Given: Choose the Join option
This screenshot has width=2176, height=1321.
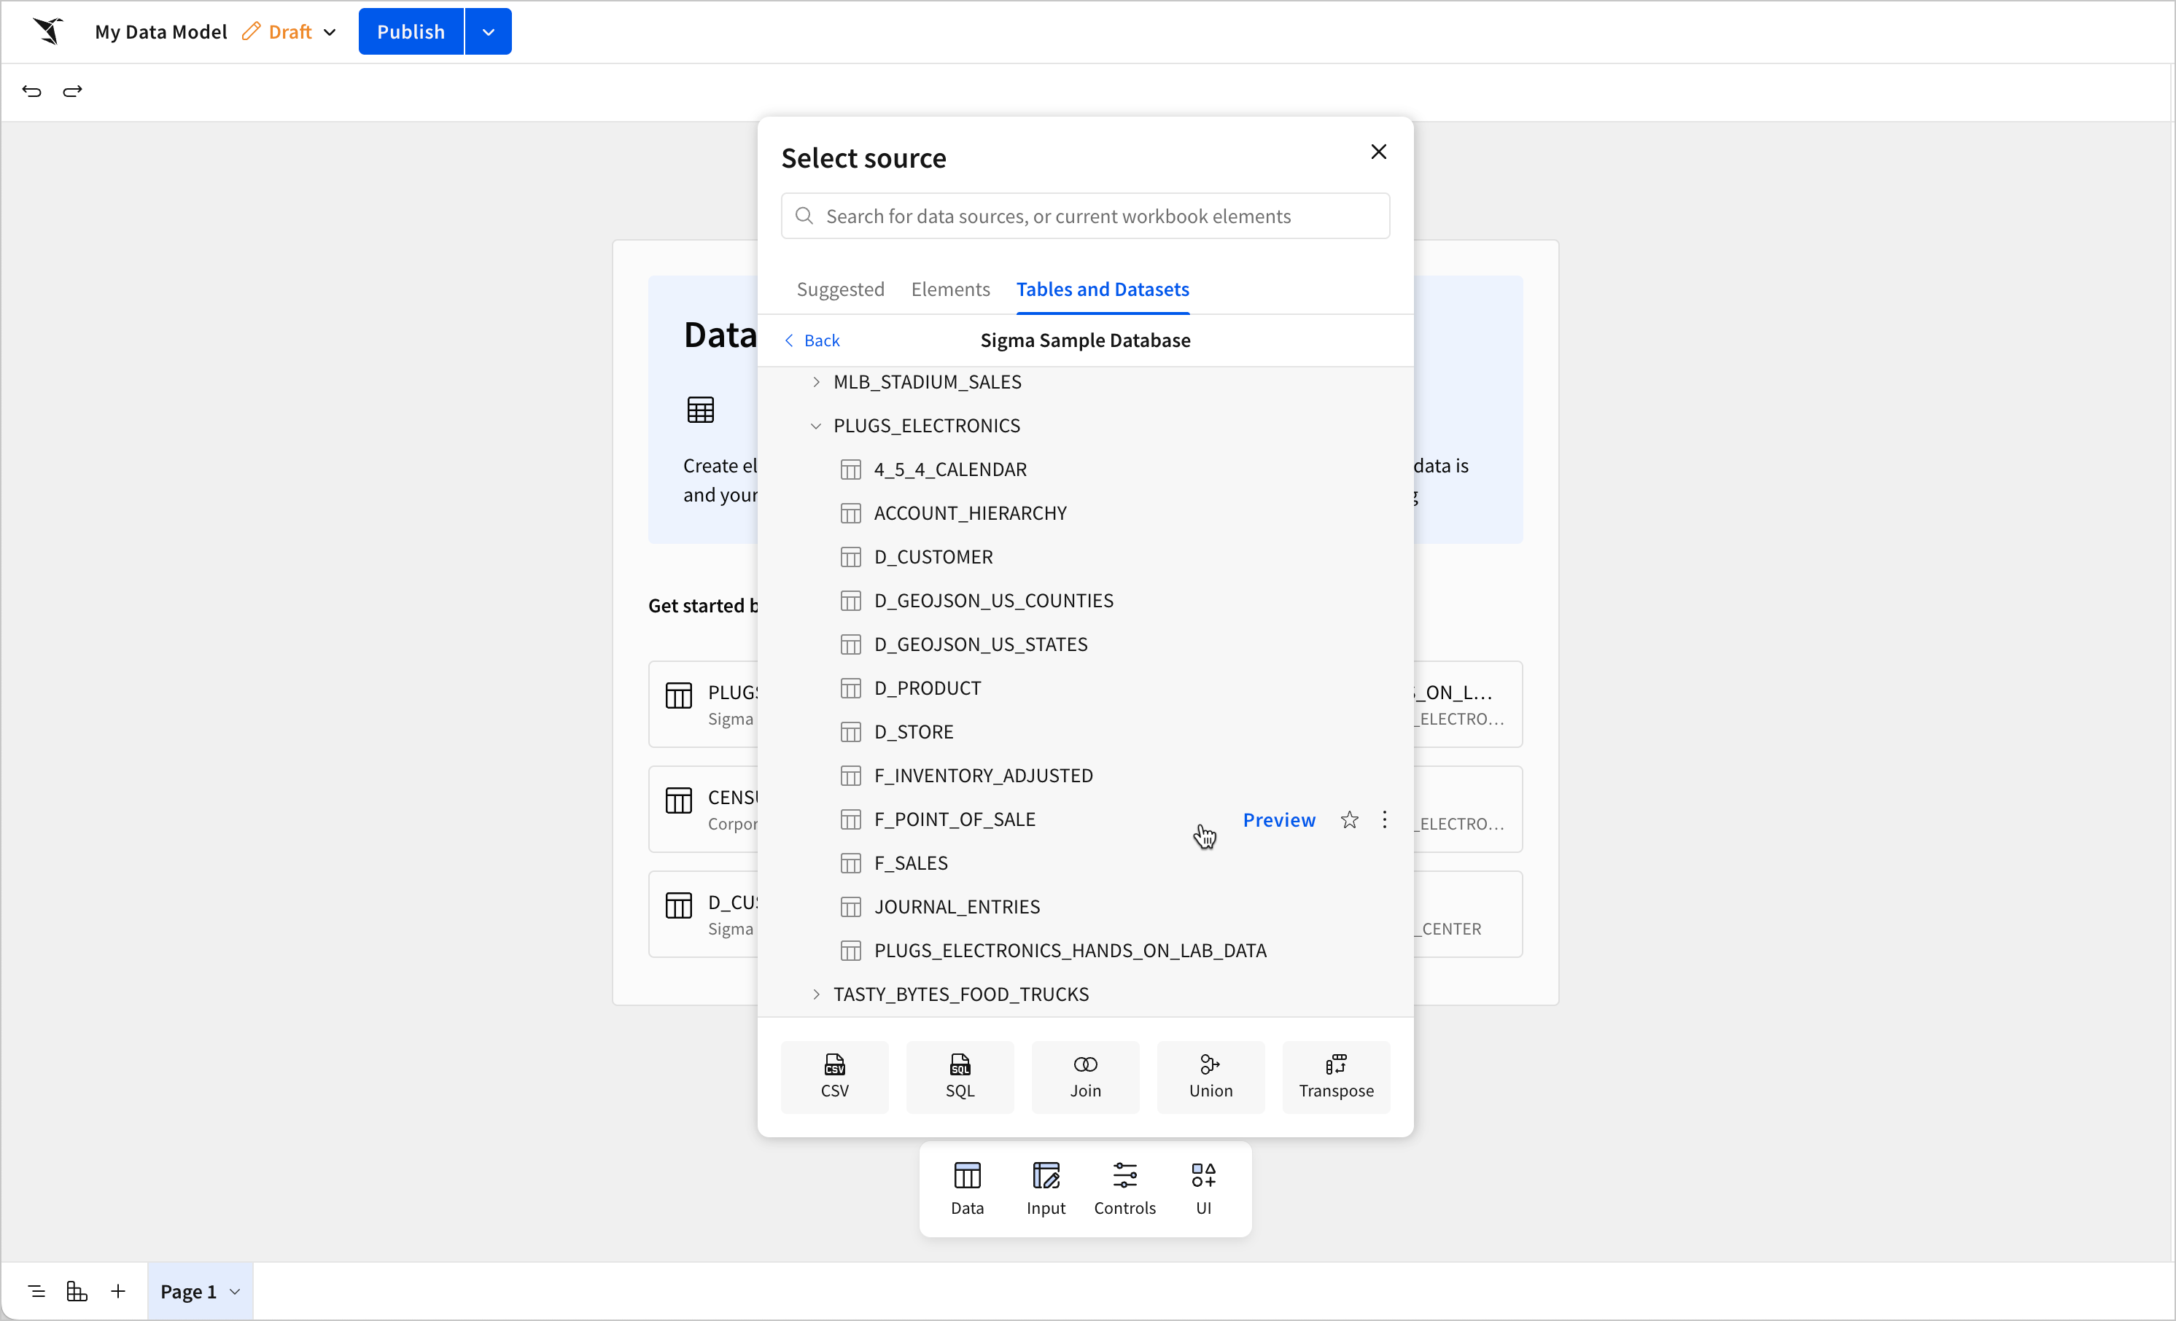Looking at the screenshot, I should (1085, 1076).
